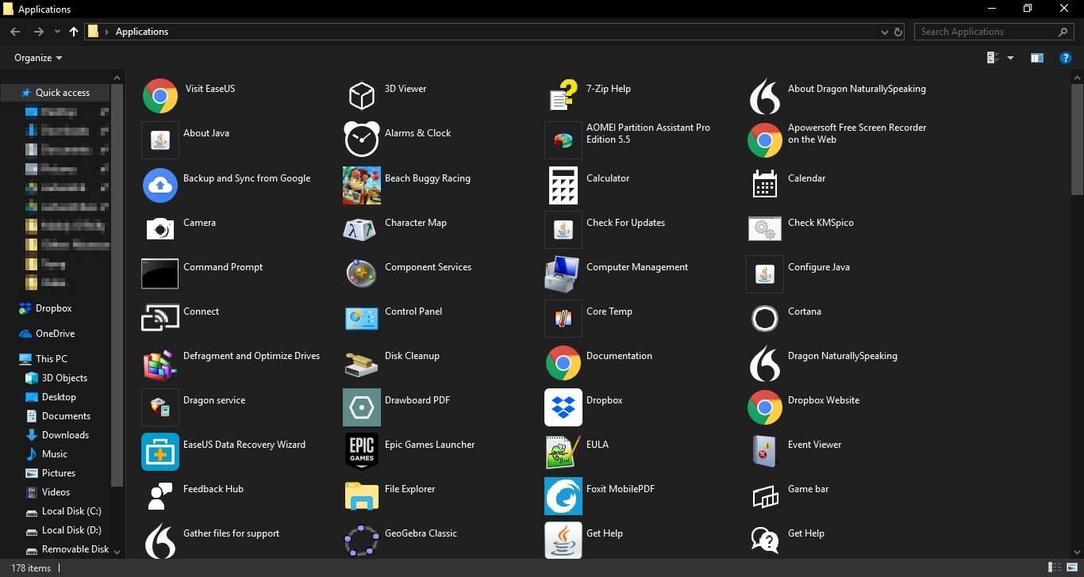This screenshot has width=1084, height=577.
Task: Open the address bar history dropdown
Action: [884, 32]
